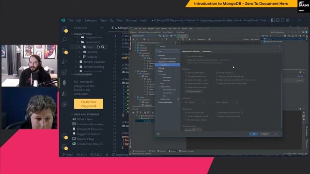The height and width of the screenshot is (174, 310).
Task: Click the Create Free Atlas Cluster icon
Action: tap(74, 144)
